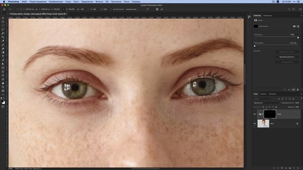
Task: Load selection from mask icon in Properties
Action: coord(285,90)
